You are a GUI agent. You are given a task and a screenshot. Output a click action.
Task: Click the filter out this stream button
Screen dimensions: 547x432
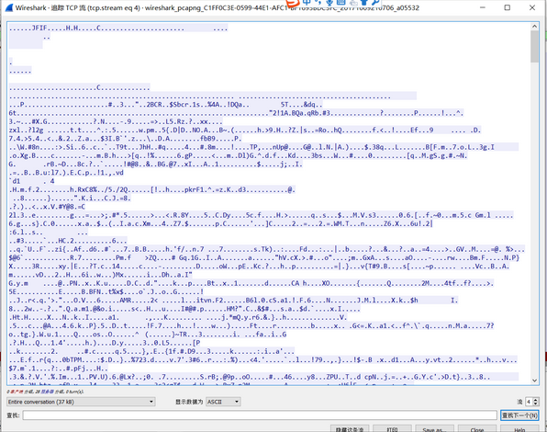[x=350, y=429]
